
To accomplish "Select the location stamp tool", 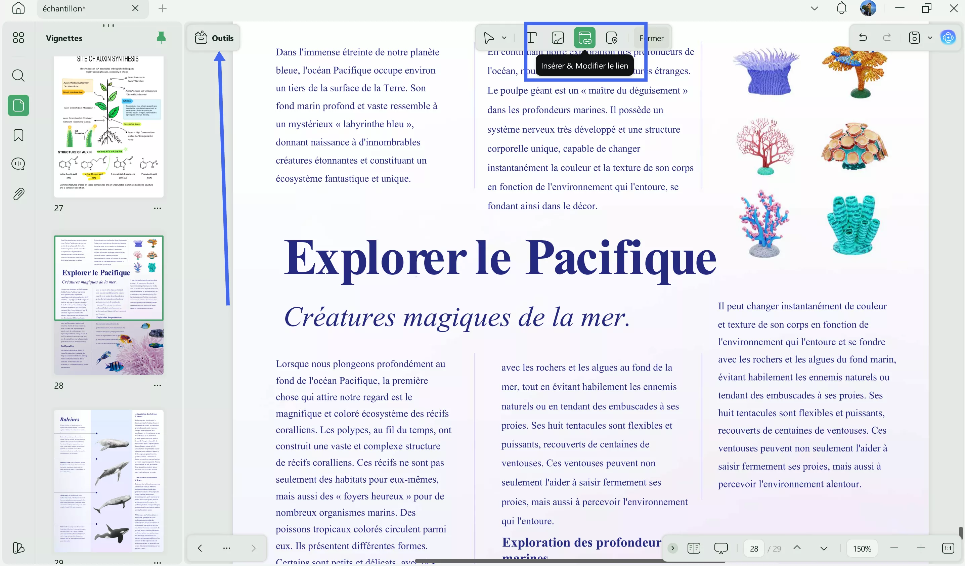I will coord(612,38).
